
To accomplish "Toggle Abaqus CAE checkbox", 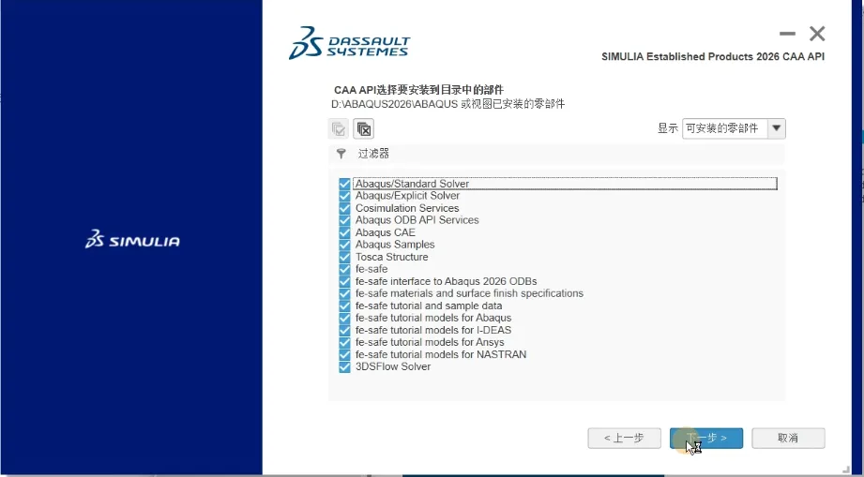I will click(344, 232).
